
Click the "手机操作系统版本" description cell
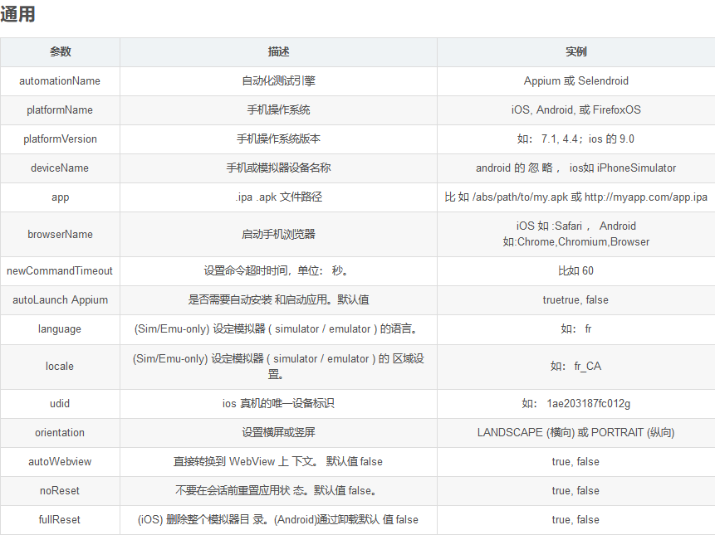click(279, 139)
